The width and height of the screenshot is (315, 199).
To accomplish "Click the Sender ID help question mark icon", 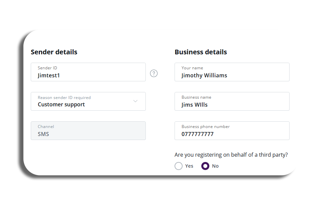I will (x=154, y=73).
